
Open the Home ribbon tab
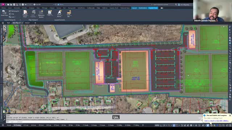[x=4, y=8]
